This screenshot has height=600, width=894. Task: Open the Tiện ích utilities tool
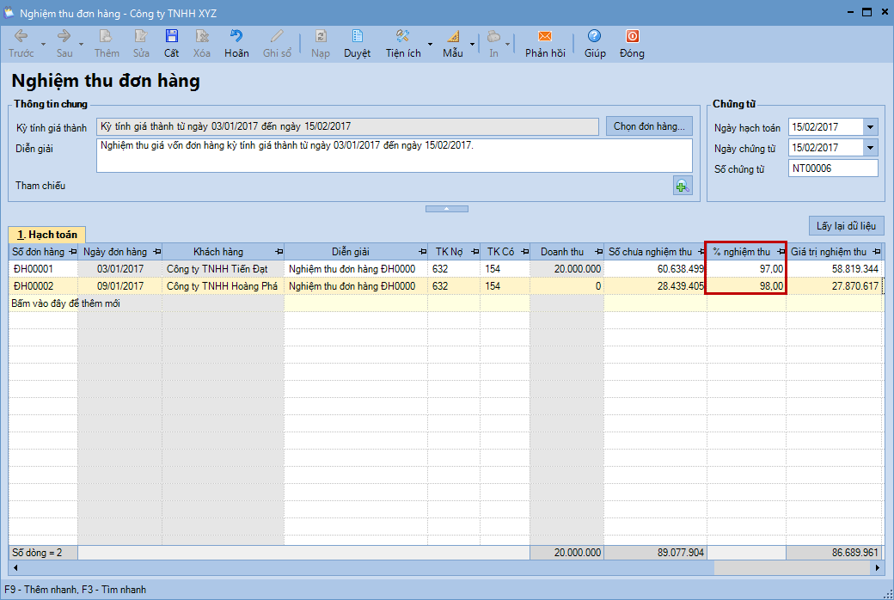coord(402,43)
